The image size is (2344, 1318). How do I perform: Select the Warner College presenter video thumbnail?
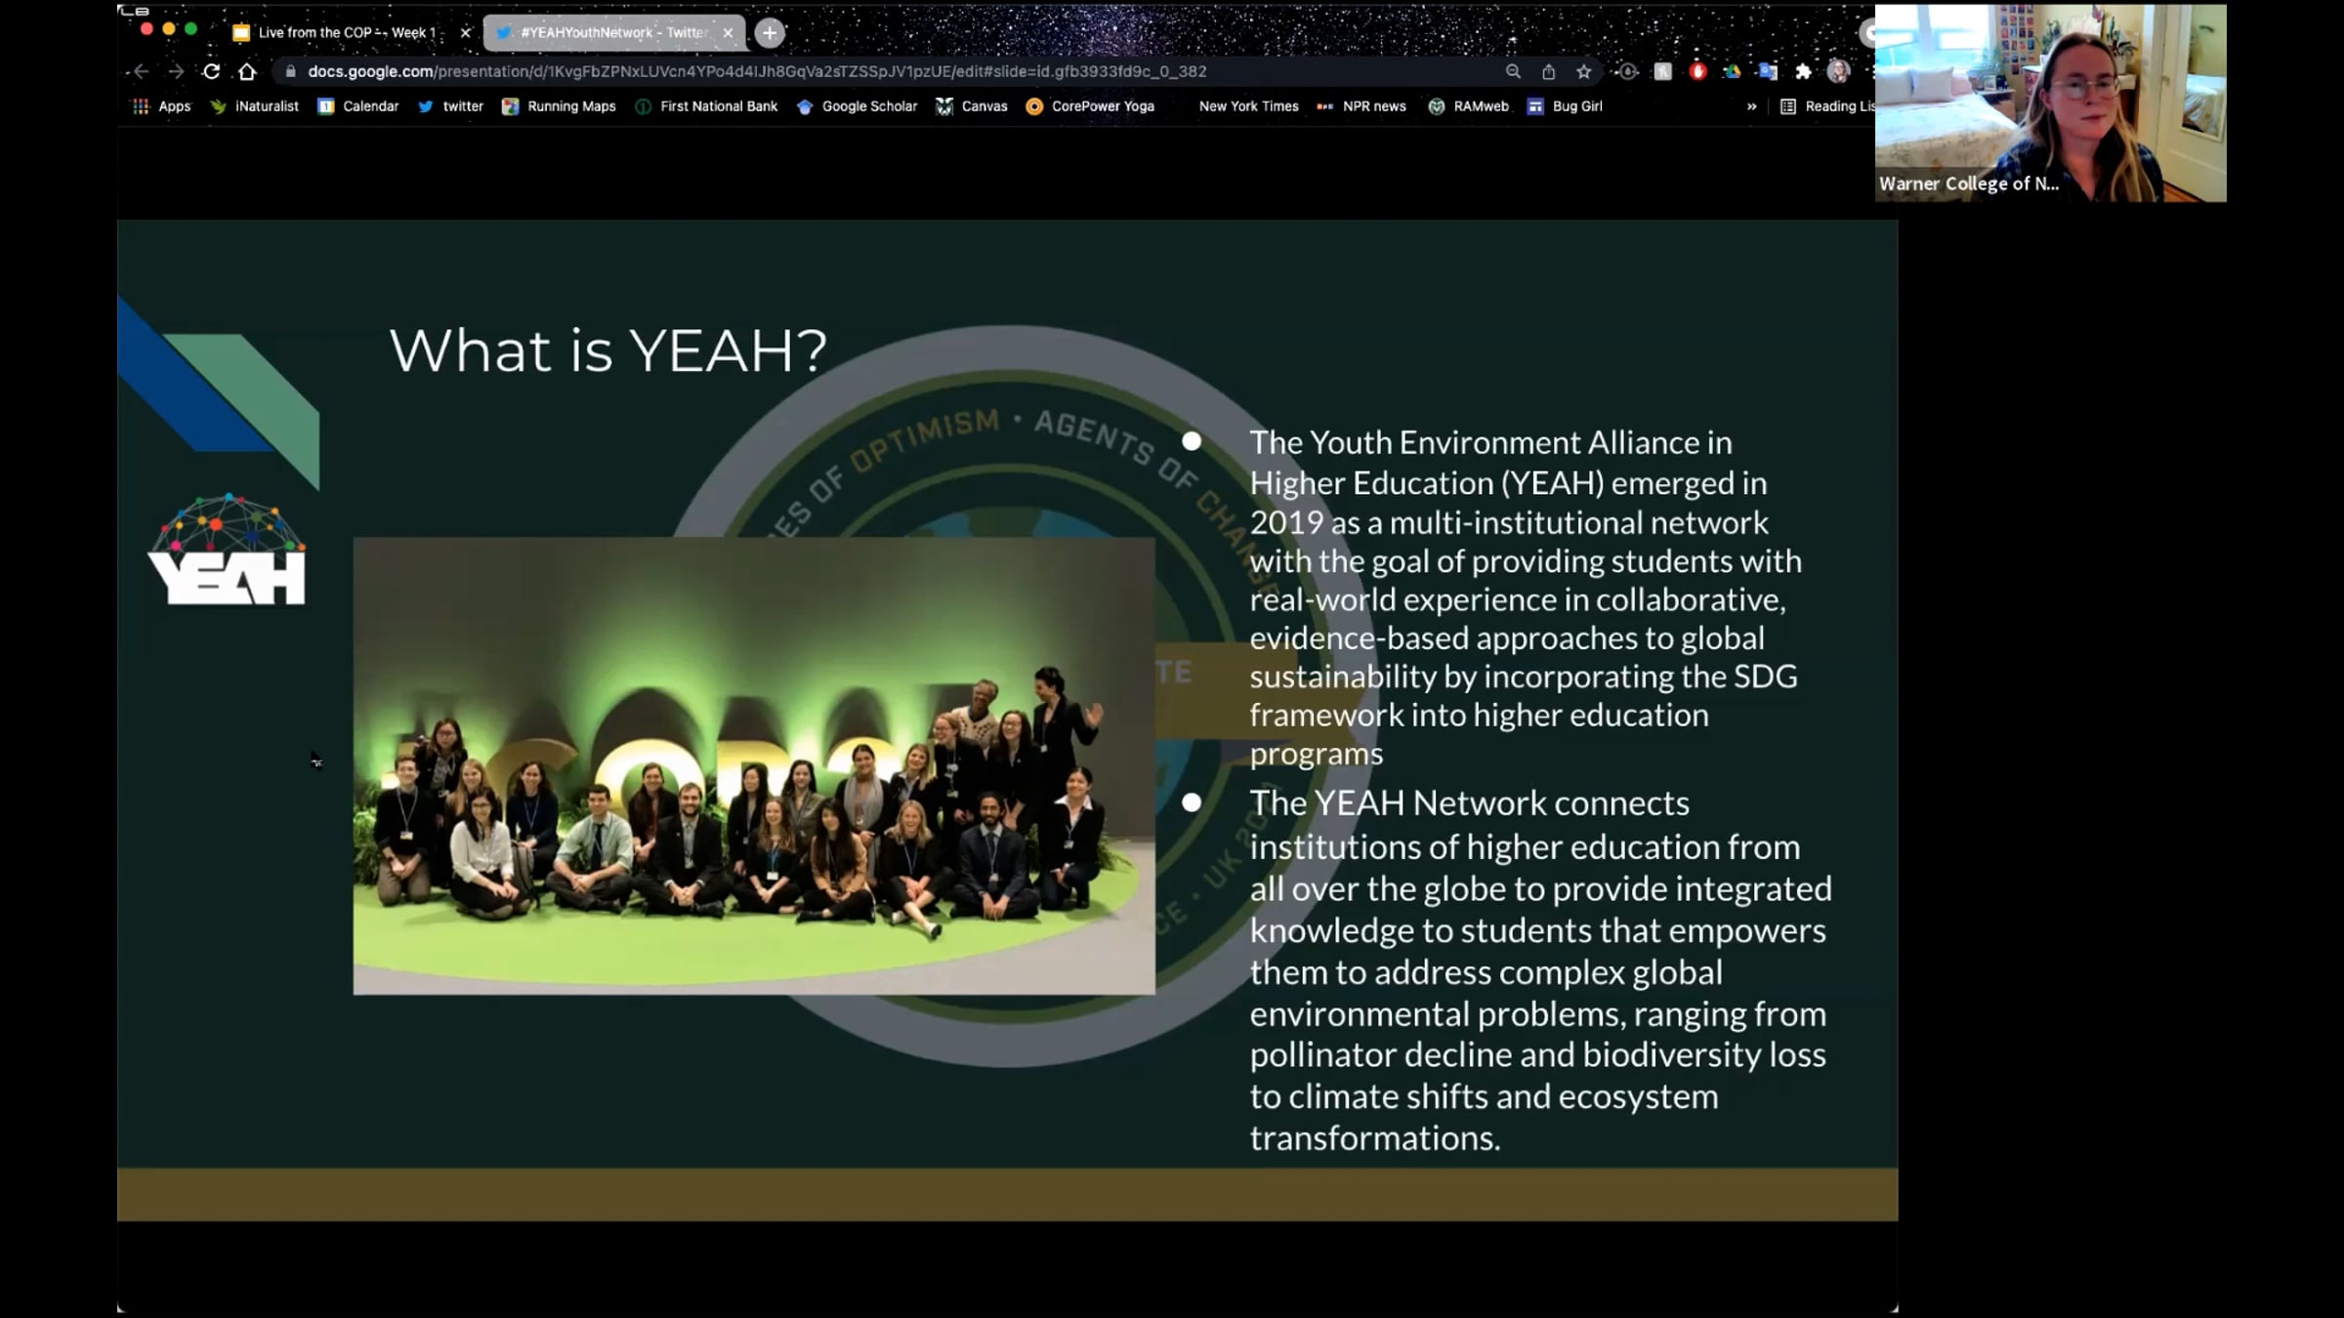[x=2051, y=103]
